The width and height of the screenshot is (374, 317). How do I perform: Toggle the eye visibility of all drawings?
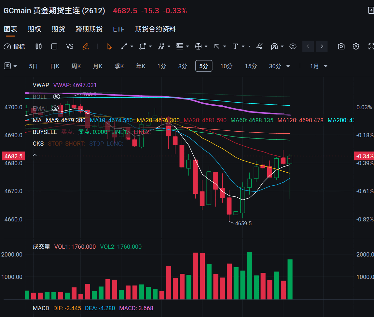tap(293, 46)
